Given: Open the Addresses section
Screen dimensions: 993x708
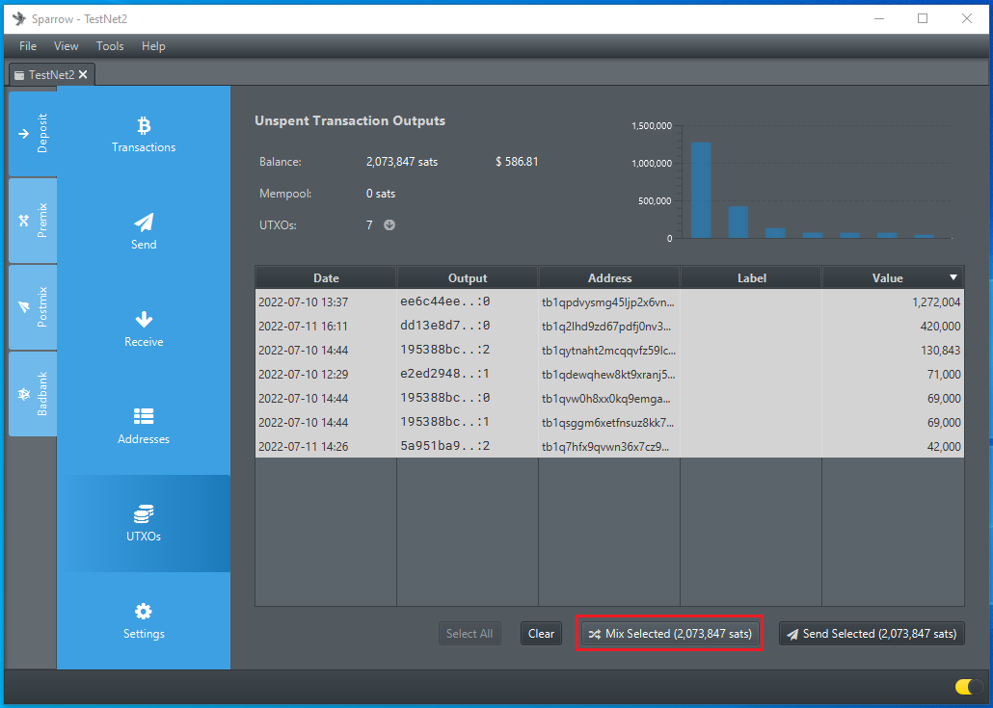Looking at the screenshot, I should pyautogui.click(x=144, y=427).
